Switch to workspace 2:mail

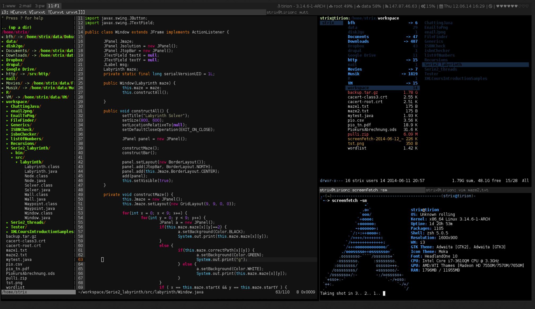pos(25,6)
